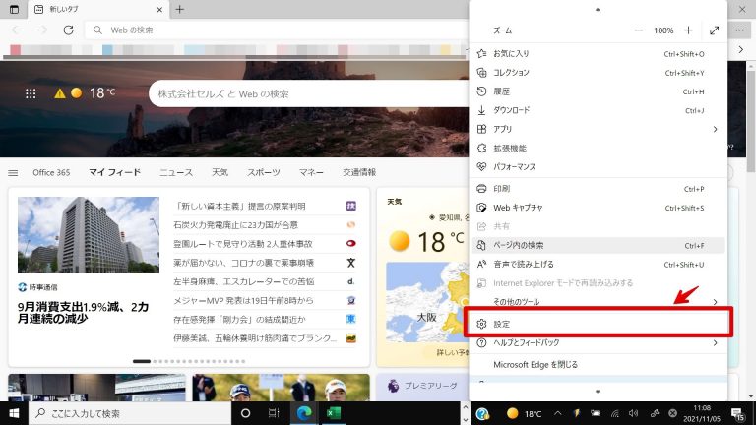Click the find on page icon
Viewport: 756px width, 425px height.
481,245
